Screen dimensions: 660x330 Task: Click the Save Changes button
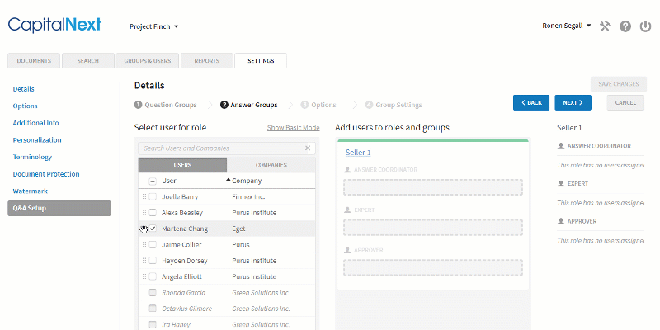(618, 84)
